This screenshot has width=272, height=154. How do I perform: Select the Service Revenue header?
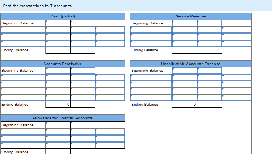[x=191, y=16]
